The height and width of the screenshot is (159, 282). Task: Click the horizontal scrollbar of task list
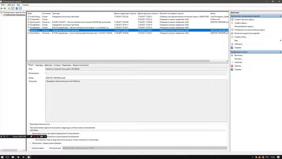tap(119, 61)
